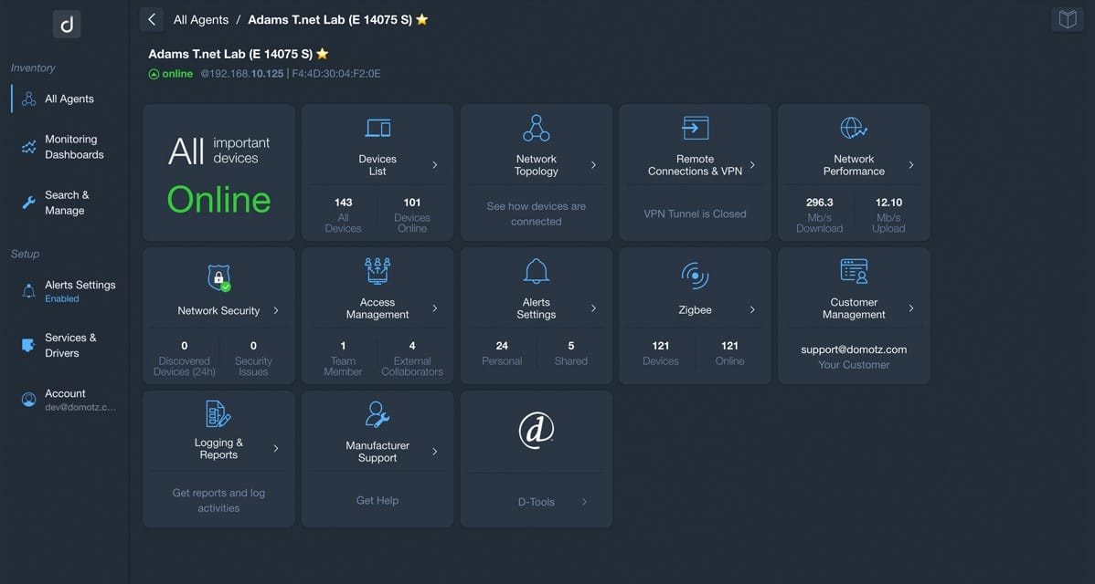The image size is (1095, 584).
Task: Select the Network Topology icon
Action: 536,128
